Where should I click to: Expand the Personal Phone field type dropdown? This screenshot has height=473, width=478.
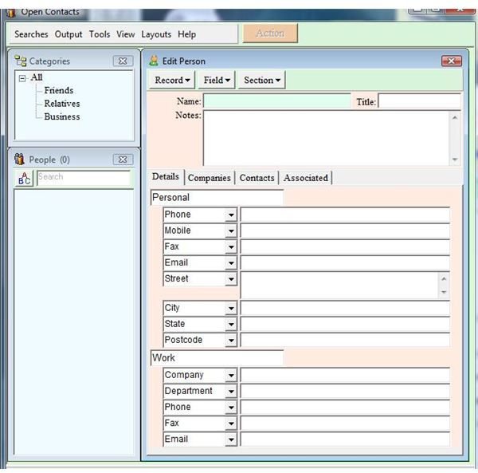coord(231,215)
